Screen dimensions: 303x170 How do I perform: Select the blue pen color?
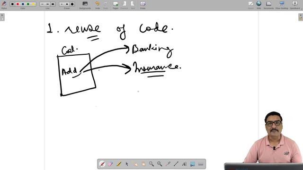pyautogui.click(x=23, y=4)
